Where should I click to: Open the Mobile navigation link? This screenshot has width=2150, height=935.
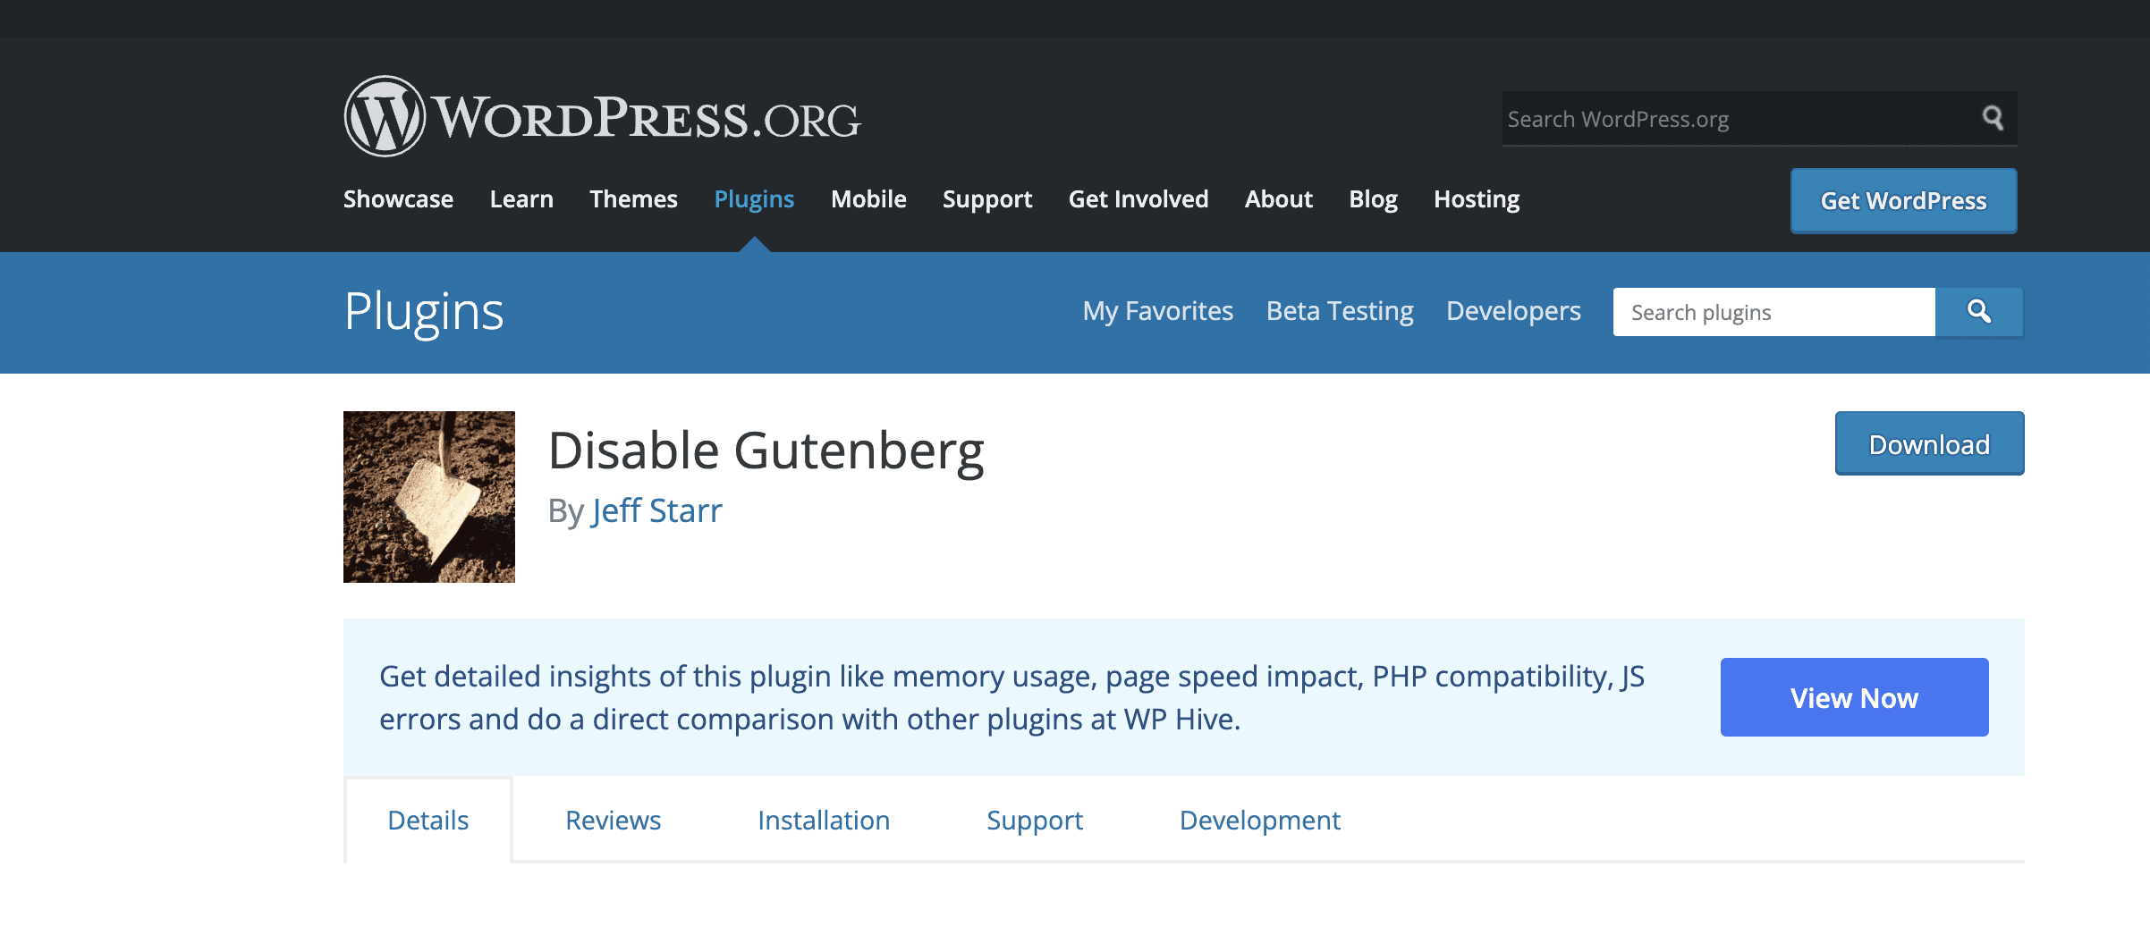coord(868,198)
